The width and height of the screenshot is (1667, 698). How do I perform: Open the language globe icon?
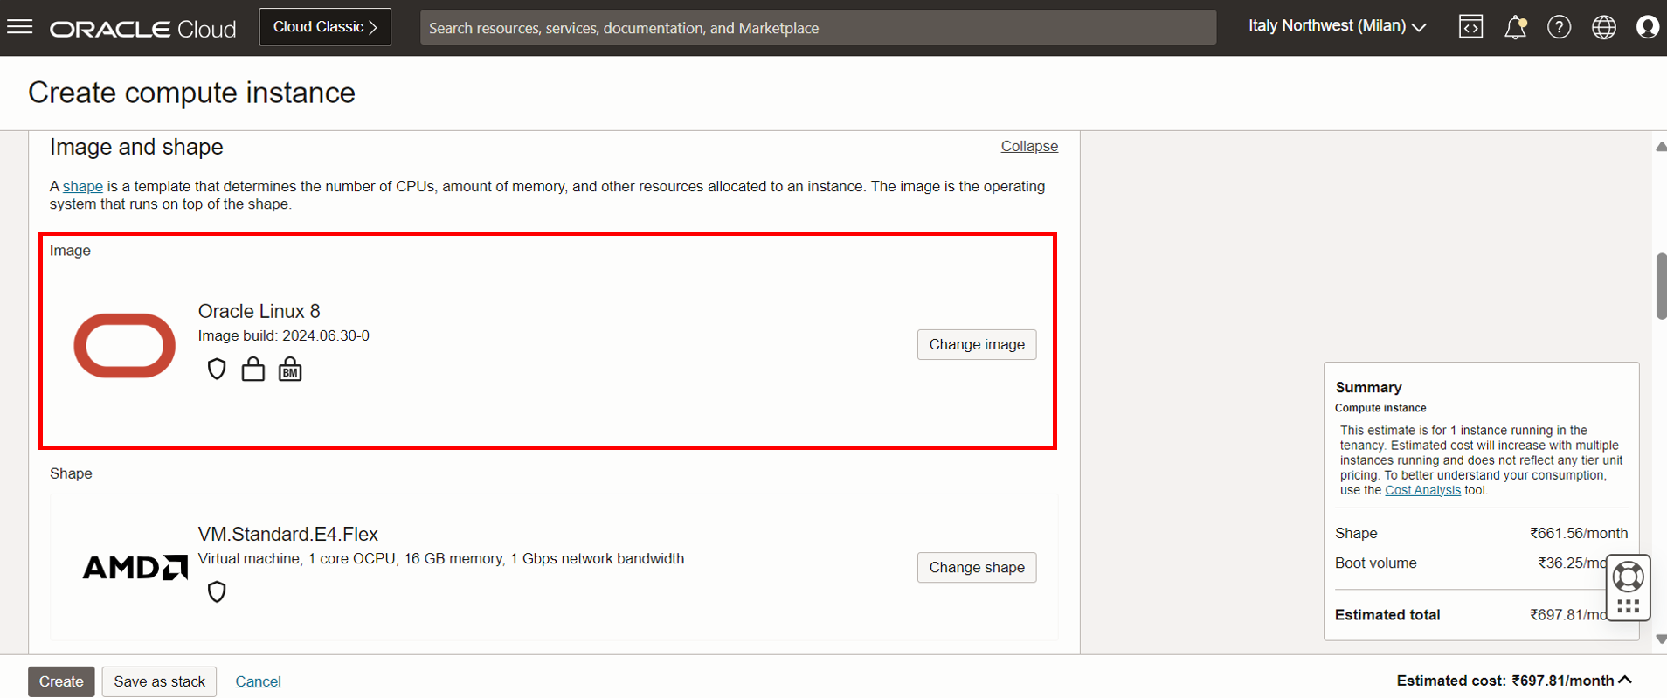(x=1603, y=27)
